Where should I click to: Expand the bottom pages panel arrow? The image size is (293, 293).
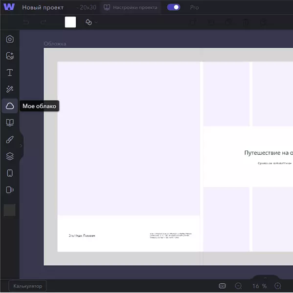pos(265,278)
